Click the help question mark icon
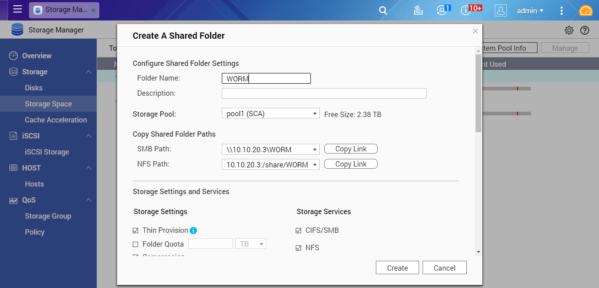The image size is (599, 288). click(x=585, y=30)
